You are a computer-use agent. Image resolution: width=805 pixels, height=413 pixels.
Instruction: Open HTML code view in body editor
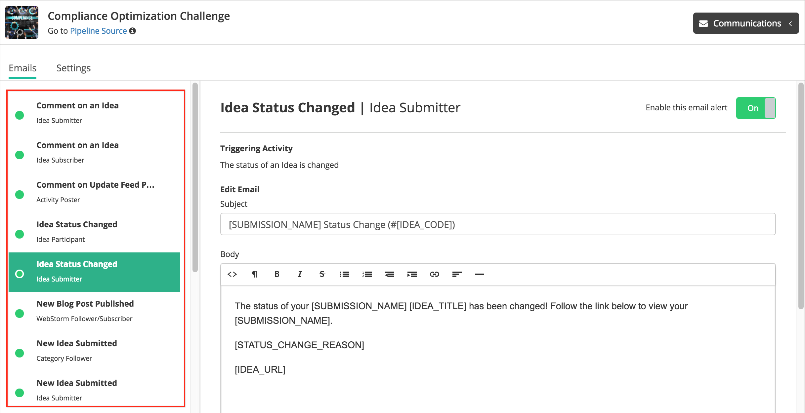click(232, 274)
